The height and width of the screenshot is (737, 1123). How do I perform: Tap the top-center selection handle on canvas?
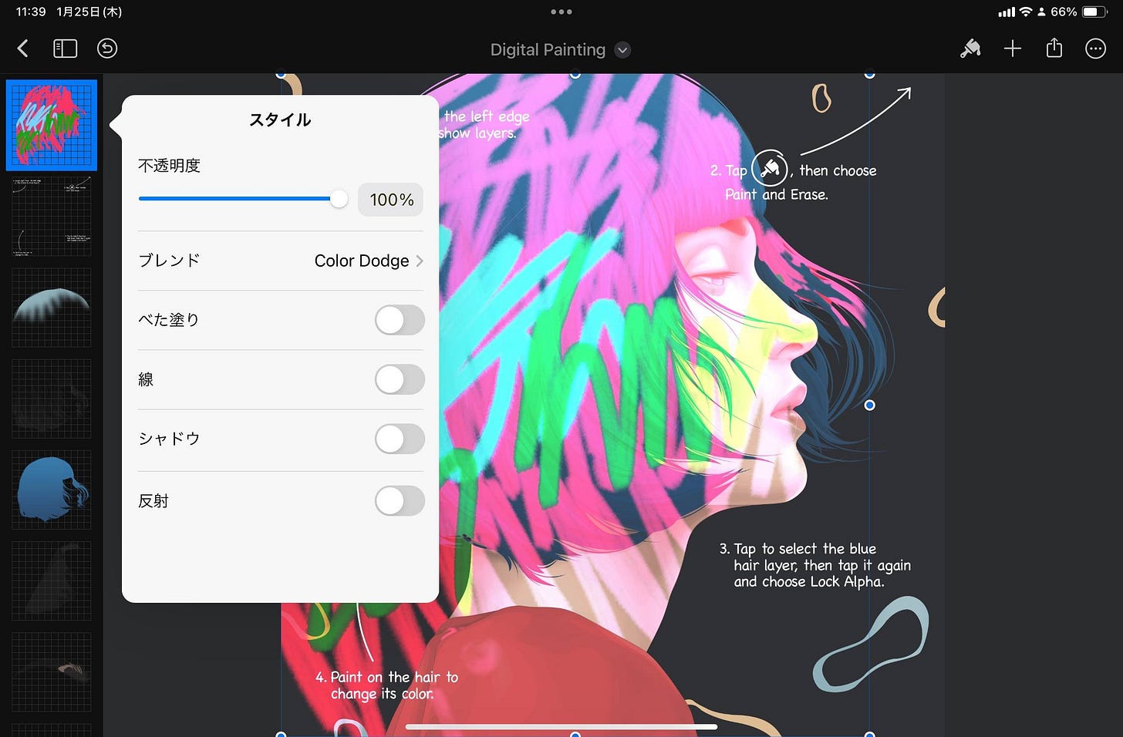point(575,74)
